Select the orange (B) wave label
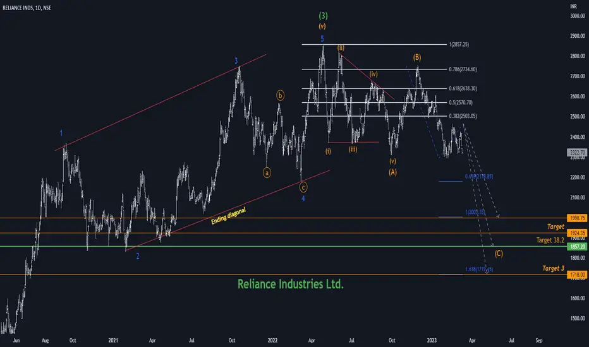 pos(417,57)
